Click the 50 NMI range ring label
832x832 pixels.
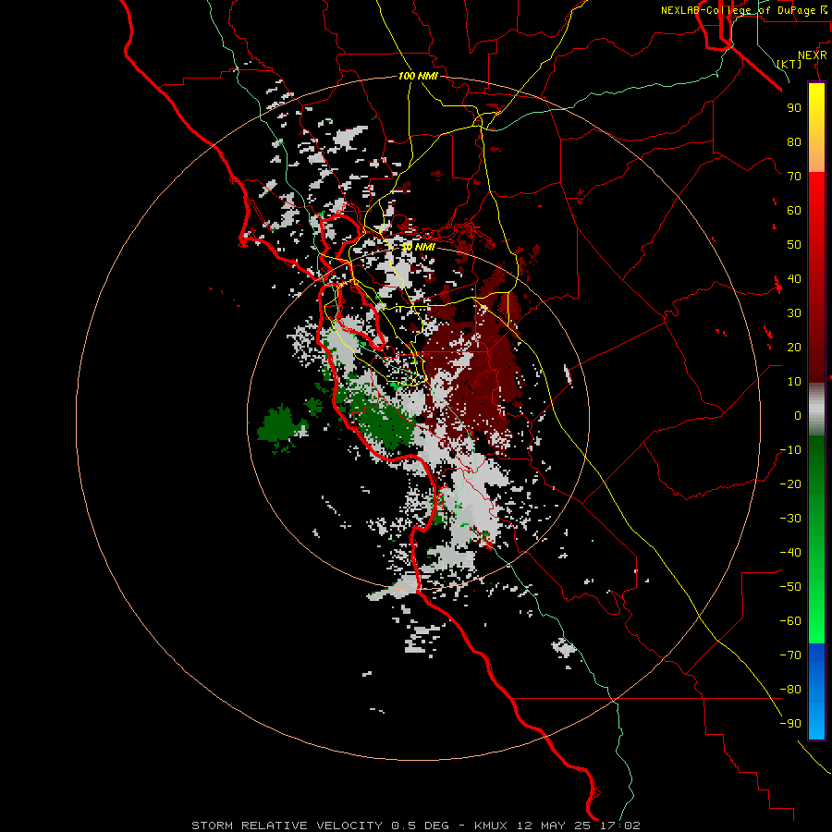[x=418, y=247]
